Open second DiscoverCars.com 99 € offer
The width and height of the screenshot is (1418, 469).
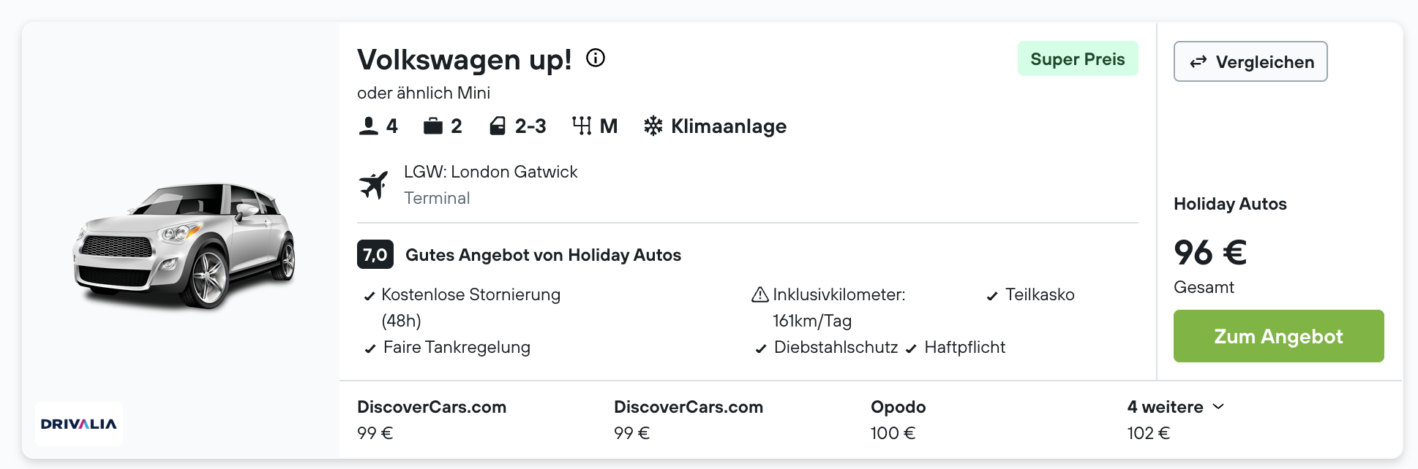pyautogui.click(x=689, y=419)
